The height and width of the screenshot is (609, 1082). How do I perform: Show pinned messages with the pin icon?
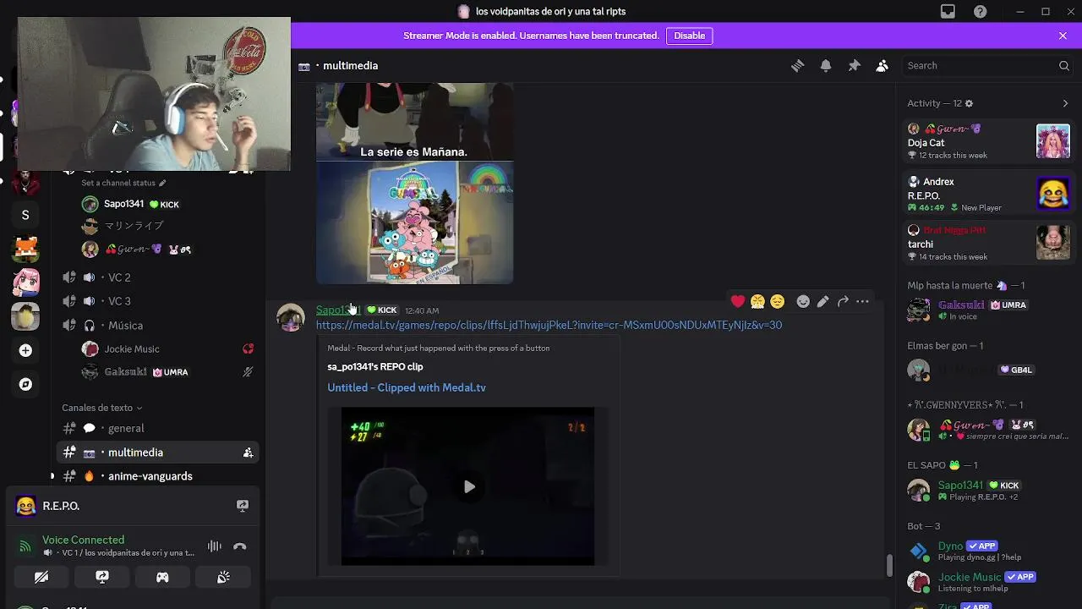pyautogui.click(x=854, y=66)
